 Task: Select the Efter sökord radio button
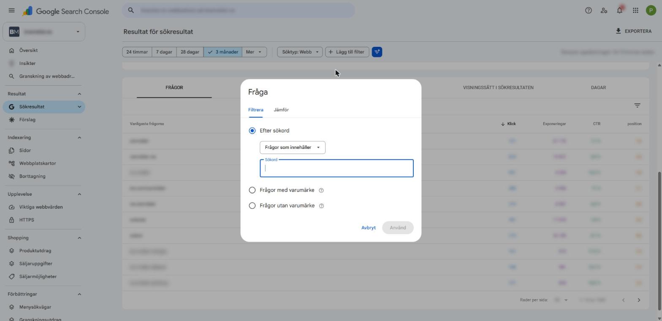(252, 131)
